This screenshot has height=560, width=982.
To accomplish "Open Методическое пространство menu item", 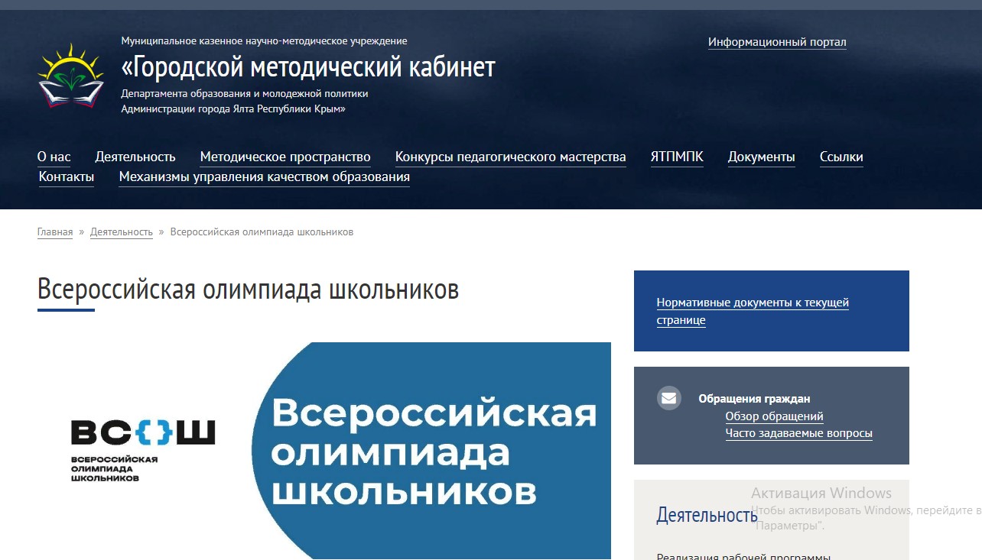I will coord(285,157).
